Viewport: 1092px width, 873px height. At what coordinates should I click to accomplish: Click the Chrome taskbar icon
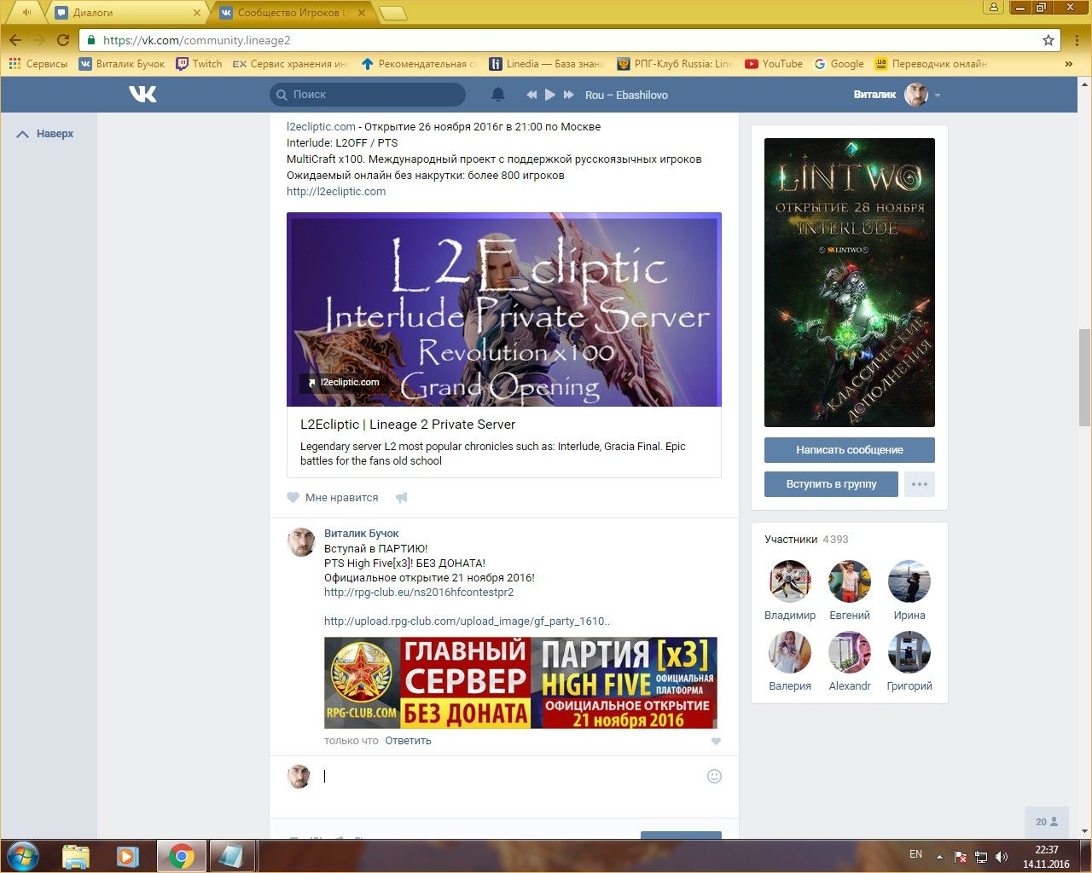tap(181, 855)
